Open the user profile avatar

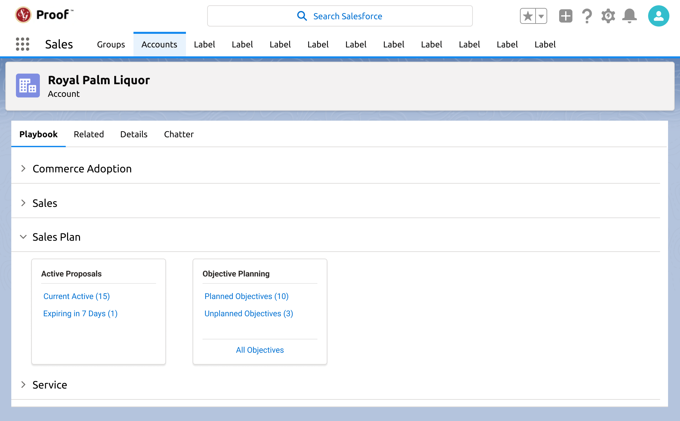coord(658,16)
